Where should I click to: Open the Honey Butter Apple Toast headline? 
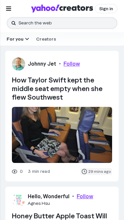click(x=60, y=216)
